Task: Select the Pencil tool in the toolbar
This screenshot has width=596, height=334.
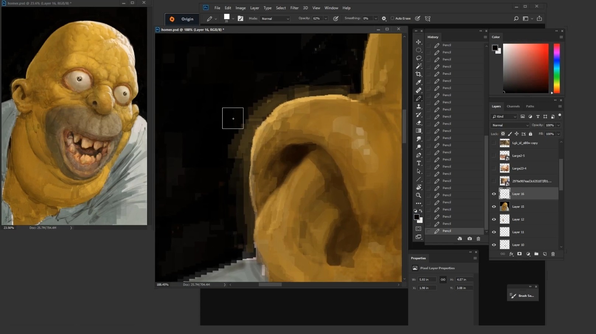Action: click(418, 99)
